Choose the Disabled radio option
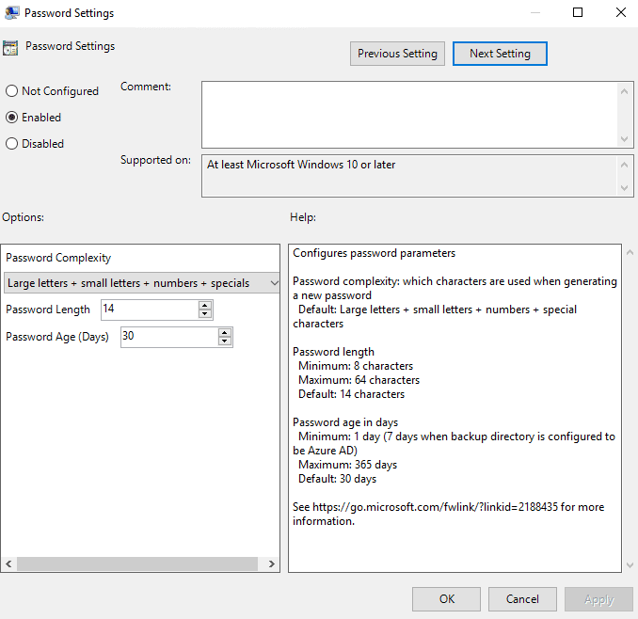Screen dimensions: 638x619 (x=12, y=144)
